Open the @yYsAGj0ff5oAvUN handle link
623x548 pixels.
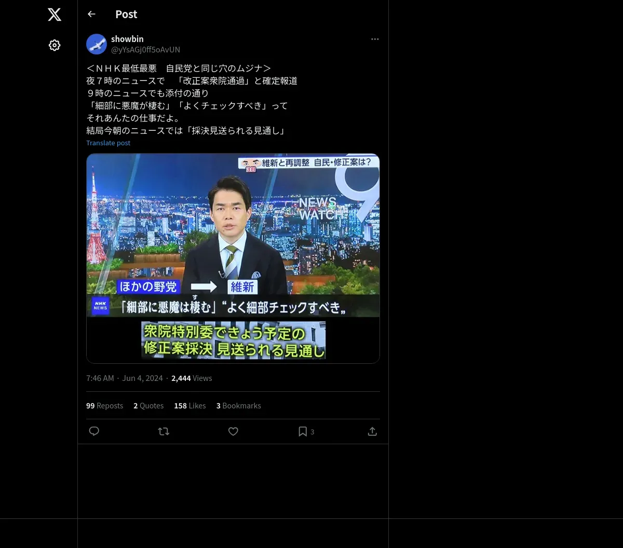coord(145,49)
